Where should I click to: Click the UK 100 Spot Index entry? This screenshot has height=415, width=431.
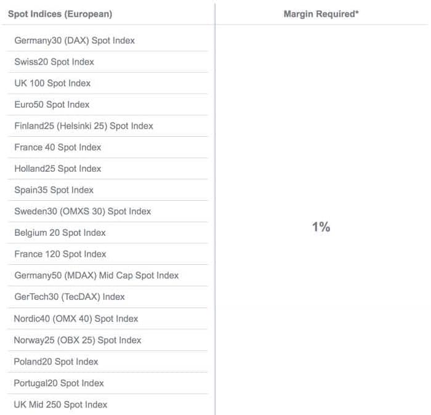pyautogui.click(x=52, y=83)
